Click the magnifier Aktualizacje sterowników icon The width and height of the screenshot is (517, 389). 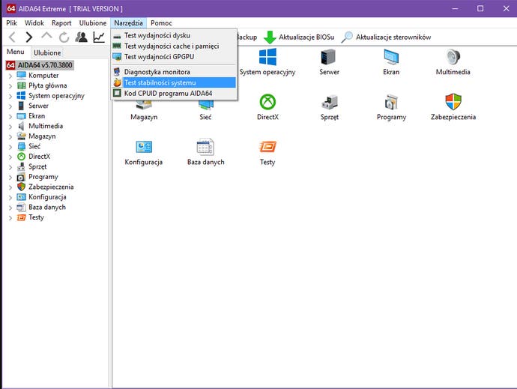pyautogui.click(x=346, y=37)
